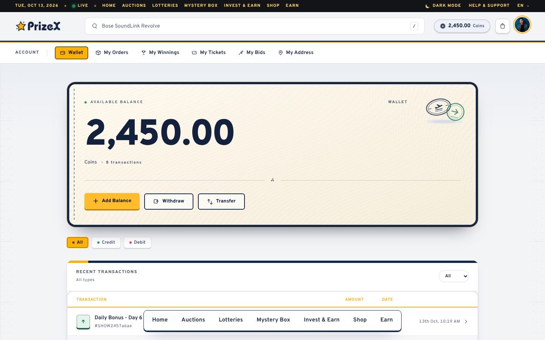
Task: Go to Invest & Earn top link
Action: (x=242, y=6)
